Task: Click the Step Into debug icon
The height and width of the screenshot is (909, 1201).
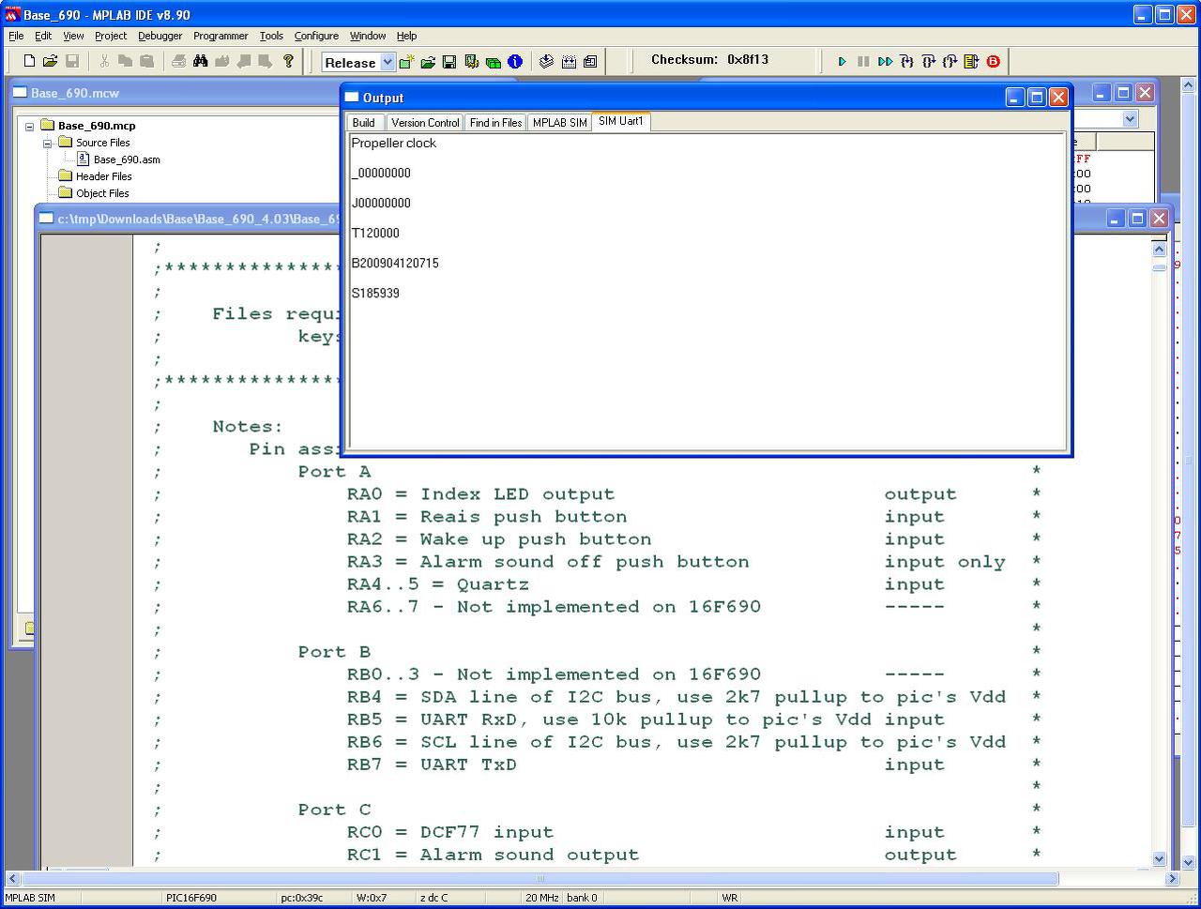Action: (906, 61)
